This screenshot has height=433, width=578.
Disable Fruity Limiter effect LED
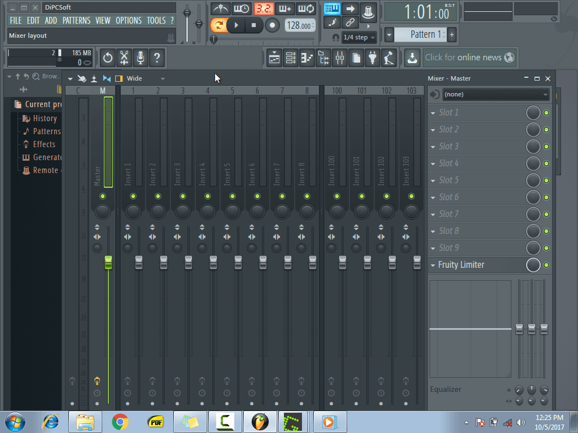click(546, 265)
